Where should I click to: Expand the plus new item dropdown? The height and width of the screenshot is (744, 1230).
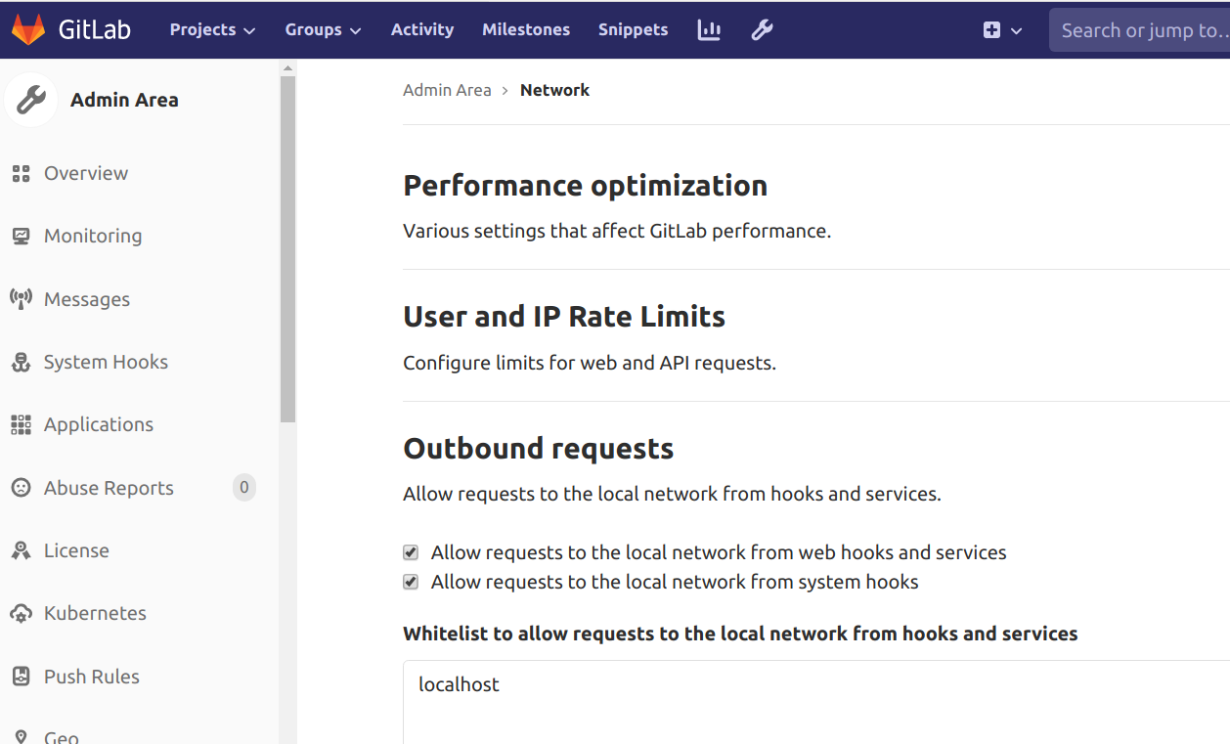[1002, 30]
